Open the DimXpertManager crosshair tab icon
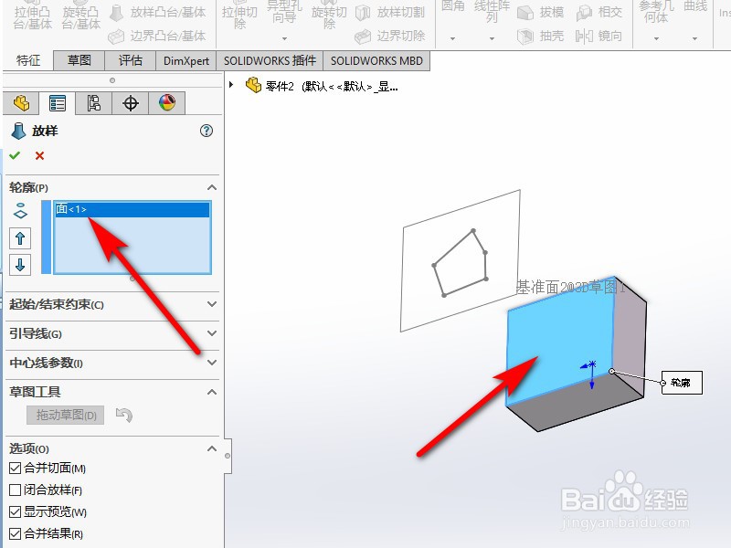This screenshot has width=731, height=548. point(131,103)
